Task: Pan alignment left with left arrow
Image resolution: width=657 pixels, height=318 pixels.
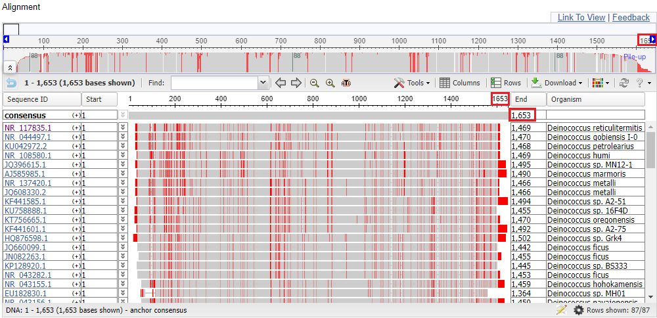Action: click(281, 83)
